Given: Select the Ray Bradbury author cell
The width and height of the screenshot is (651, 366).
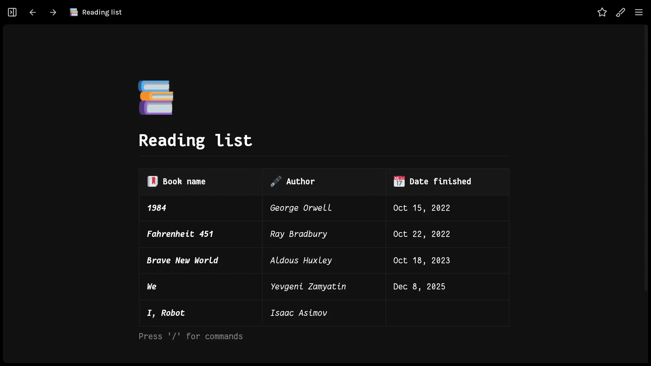Looking at the screenshot, I should click(298, 234).
